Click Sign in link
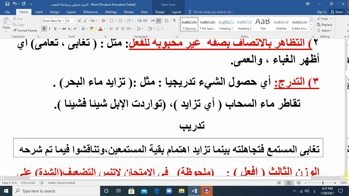Image resolution: width=349 pixels, height=196 pixels. pos(321,12)
